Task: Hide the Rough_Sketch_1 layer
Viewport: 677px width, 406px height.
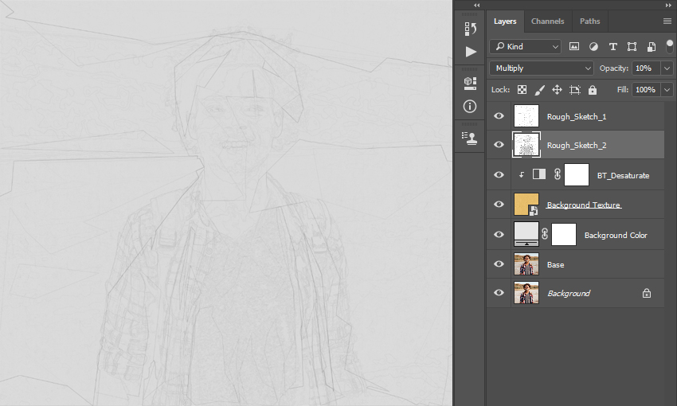Action: [499, 116]
